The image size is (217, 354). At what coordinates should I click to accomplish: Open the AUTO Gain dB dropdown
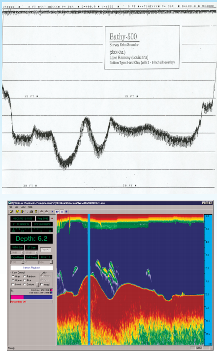(22, 253)
